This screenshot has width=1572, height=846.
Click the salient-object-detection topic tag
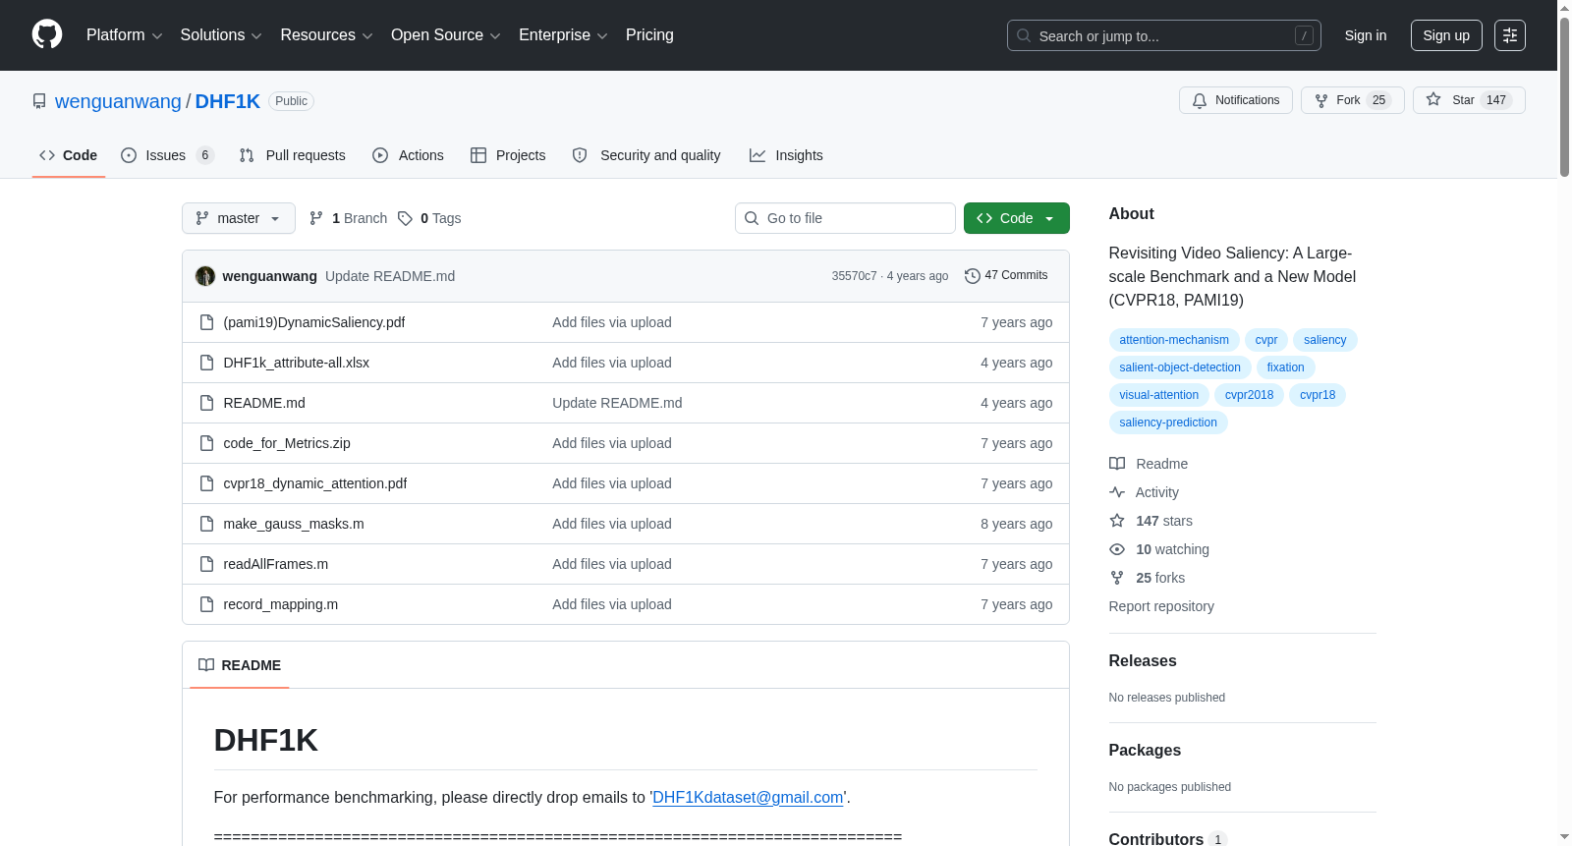(1180, 367)
